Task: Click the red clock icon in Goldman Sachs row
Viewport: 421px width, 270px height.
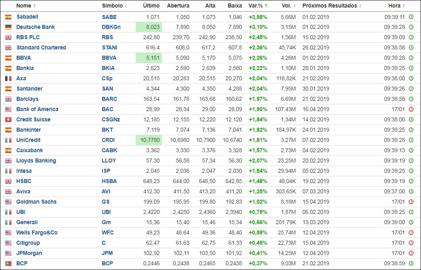Action: click(411, 202)
